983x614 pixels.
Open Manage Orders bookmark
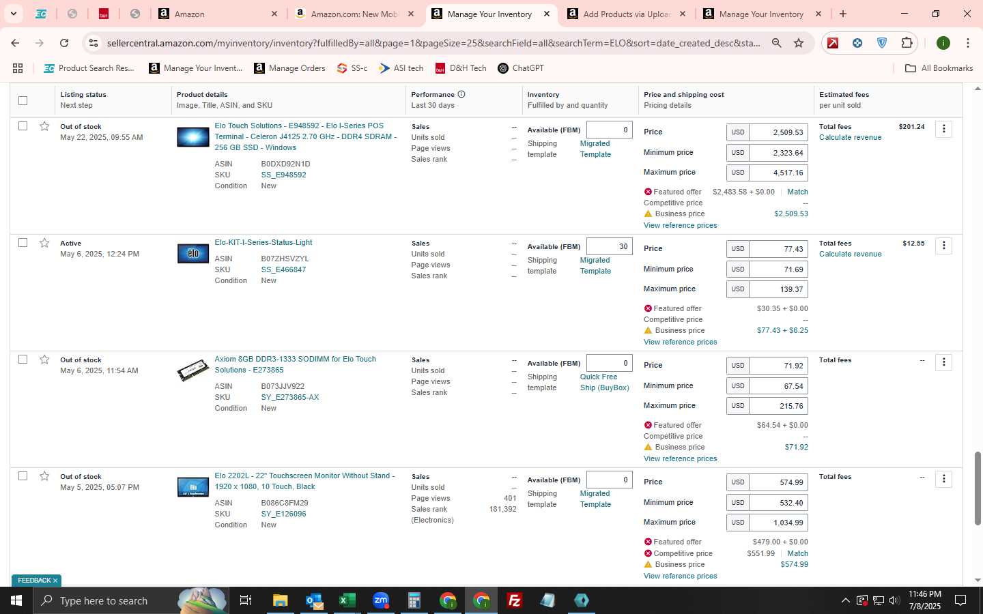pyautogui.click(x=290, y=68)
